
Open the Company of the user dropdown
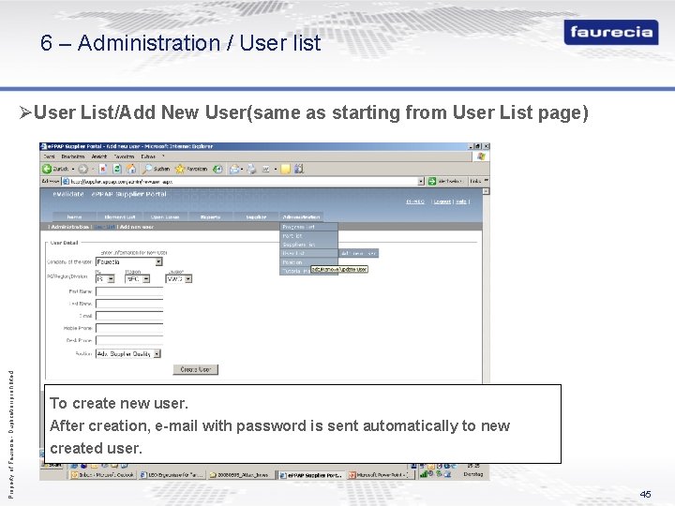click(x=158, y=262)
